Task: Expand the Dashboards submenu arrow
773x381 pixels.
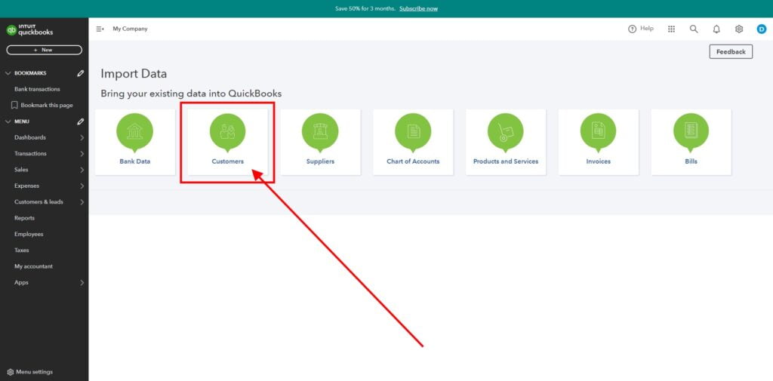Action: pyautogui.click(x=82, y=137)
